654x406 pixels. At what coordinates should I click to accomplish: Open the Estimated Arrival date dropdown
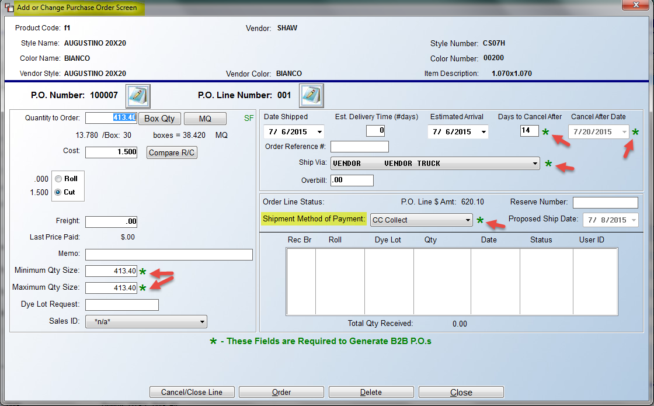pos(483,132)
